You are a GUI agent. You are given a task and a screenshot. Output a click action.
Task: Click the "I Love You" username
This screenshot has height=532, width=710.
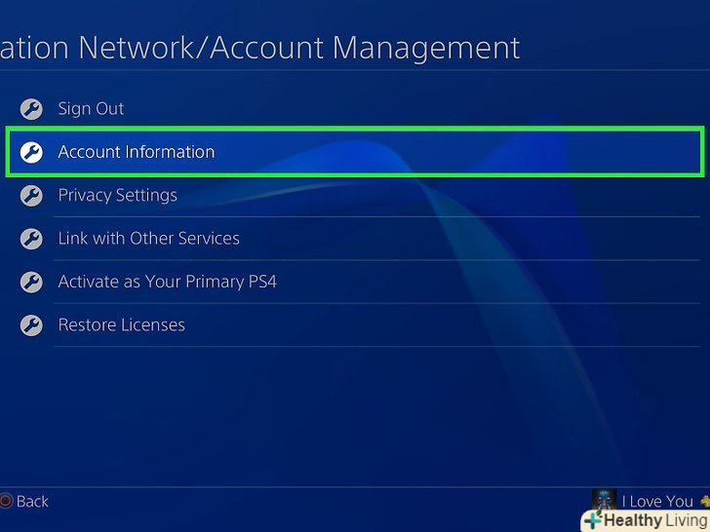[657, 502]
